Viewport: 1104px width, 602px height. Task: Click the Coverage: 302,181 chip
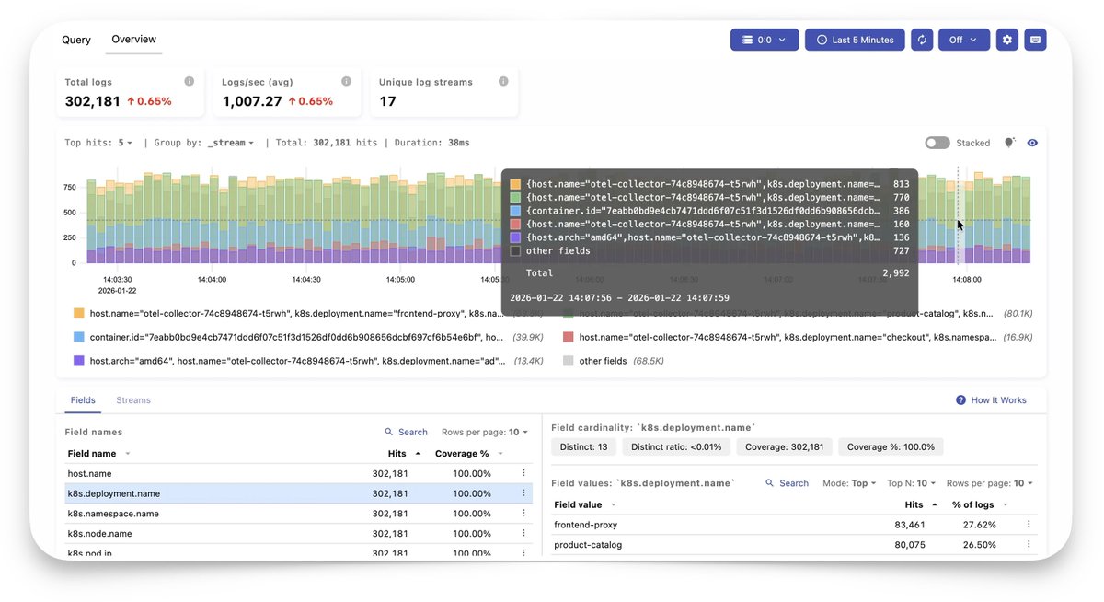click(785, 446)
